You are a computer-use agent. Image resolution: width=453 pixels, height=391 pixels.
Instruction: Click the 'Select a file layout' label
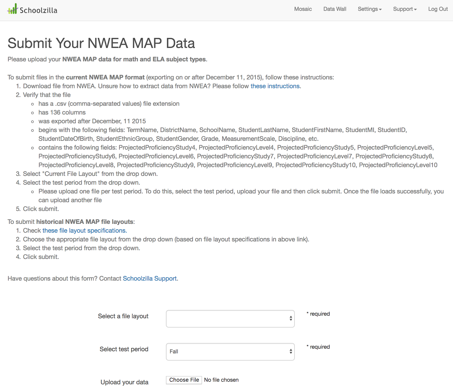click(123, 316)
